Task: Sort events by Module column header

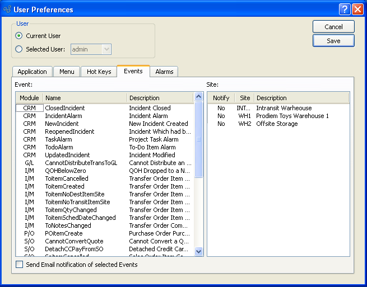Action: click(29, 98)
